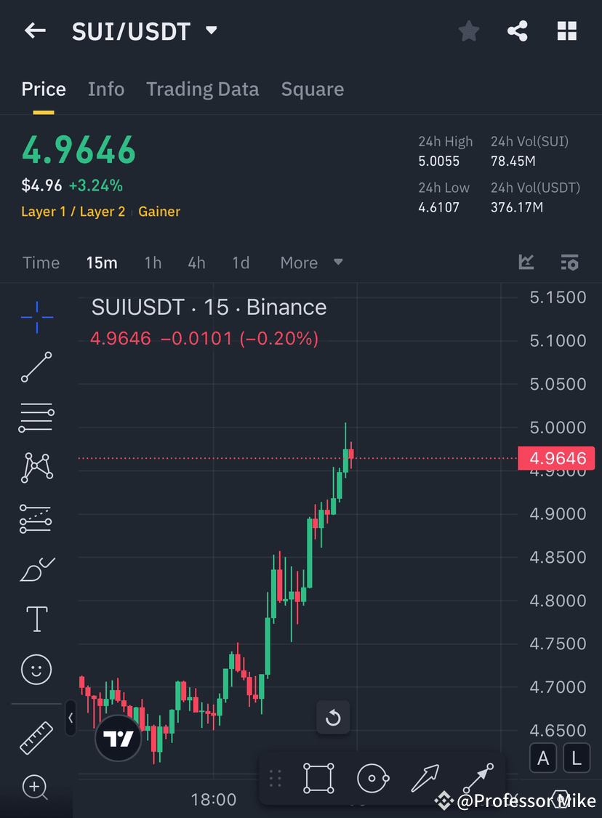The height and width of the screenshot is (818, 602).
Task: Open the horizontal lines drawing tool
Action: pos(36,417)
